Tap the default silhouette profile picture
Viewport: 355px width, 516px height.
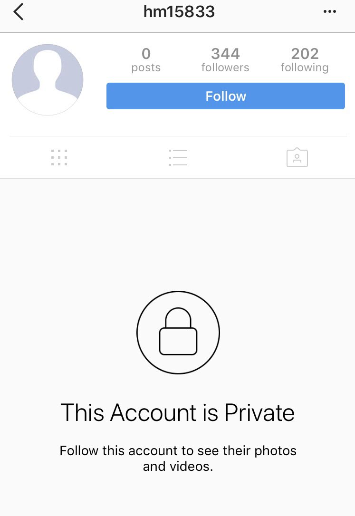click(48, 80)
